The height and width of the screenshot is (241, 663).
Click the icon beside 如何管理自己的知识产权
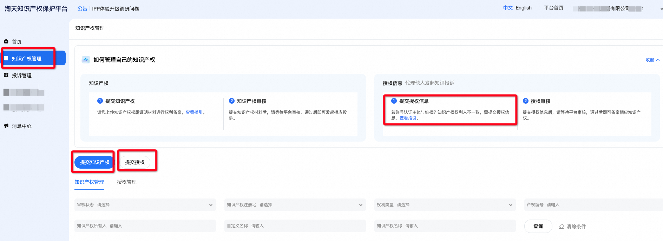pyautogui.click(x=86, y=60)
